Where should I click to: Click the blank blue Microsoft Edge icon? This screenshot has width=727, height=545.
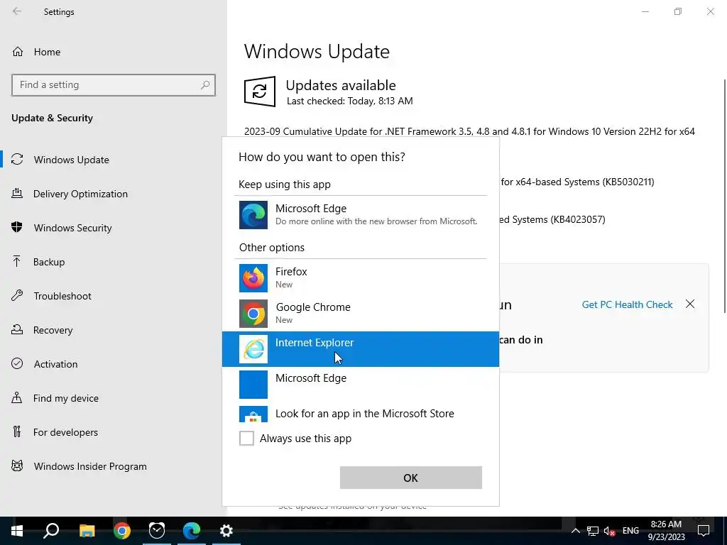253,385
